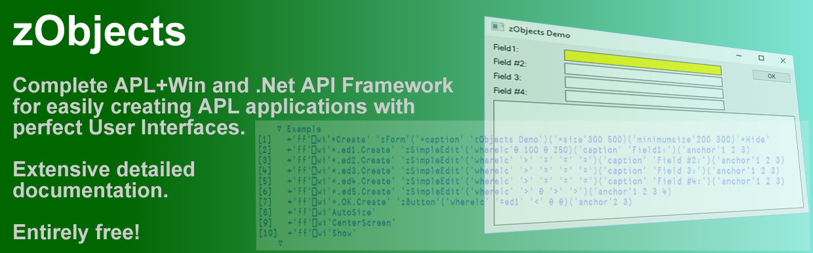Click the 'Entirely free!' text
The image size is (813, 253).
pyautogui.click(x=76, y=232)
